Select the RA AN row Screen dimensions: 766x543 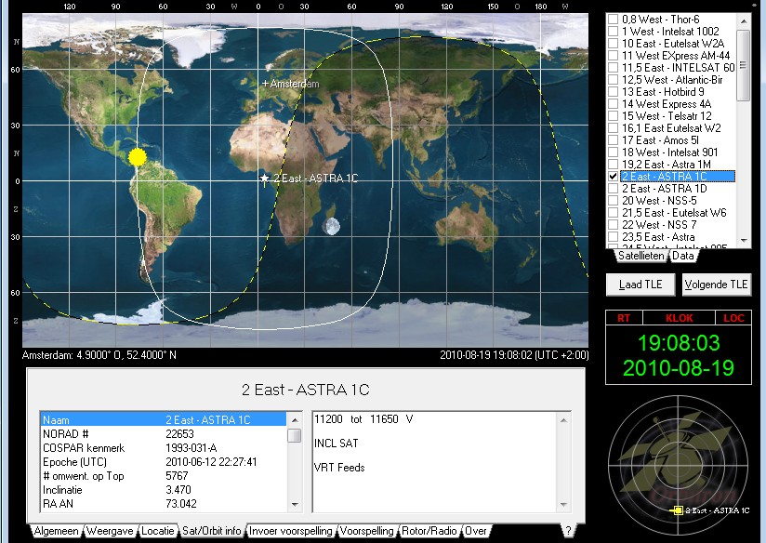164,504
